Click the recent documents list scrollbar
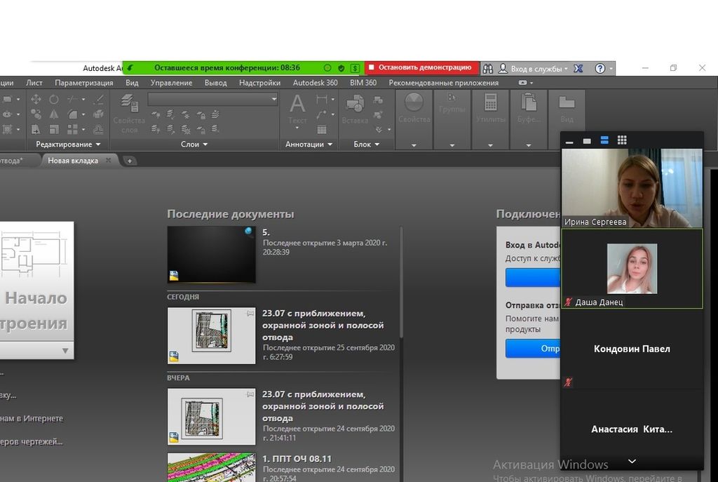This screenshot has width=718, height=482. (x=402, y=282)
